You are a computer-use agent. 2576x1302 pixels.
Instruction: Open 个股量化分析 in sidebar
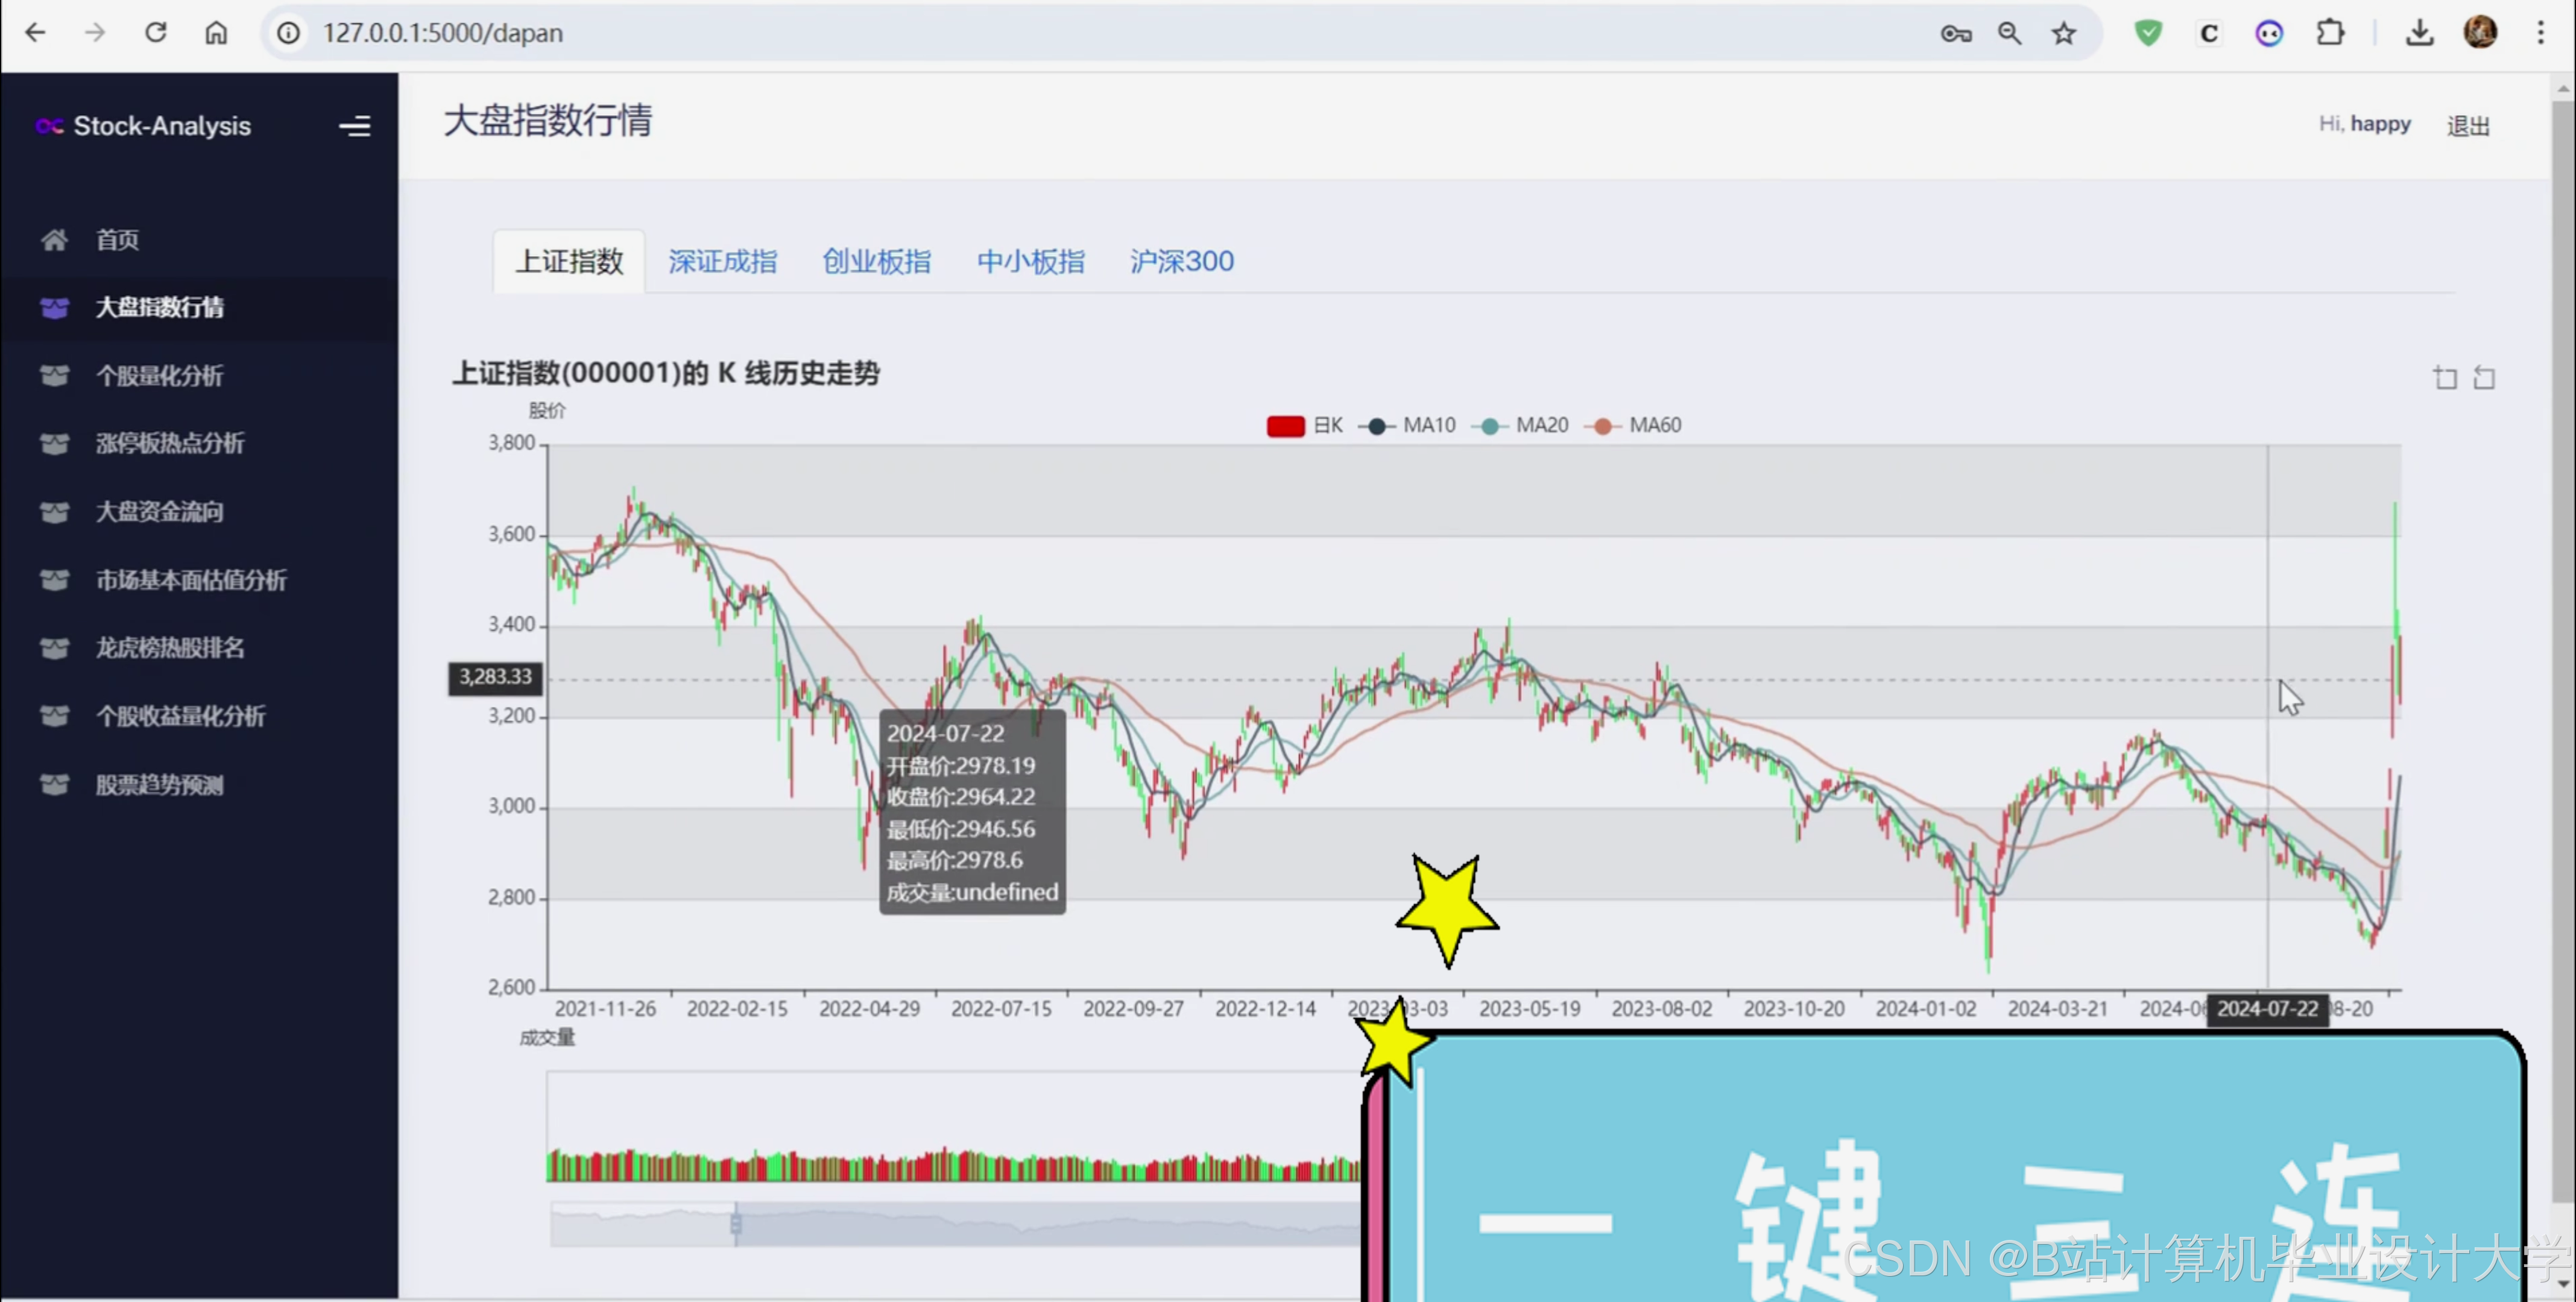[159, 376]
